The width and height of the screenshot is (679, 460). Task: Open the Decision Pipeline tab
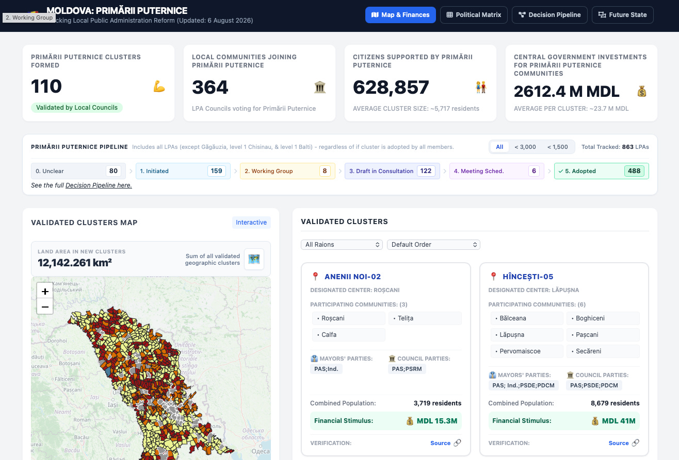coord(549,15)
